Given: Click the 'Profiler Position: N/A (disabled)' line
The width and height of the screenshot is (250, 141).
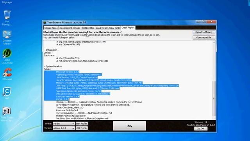Looking at the screenshot, I should [71, 116].
